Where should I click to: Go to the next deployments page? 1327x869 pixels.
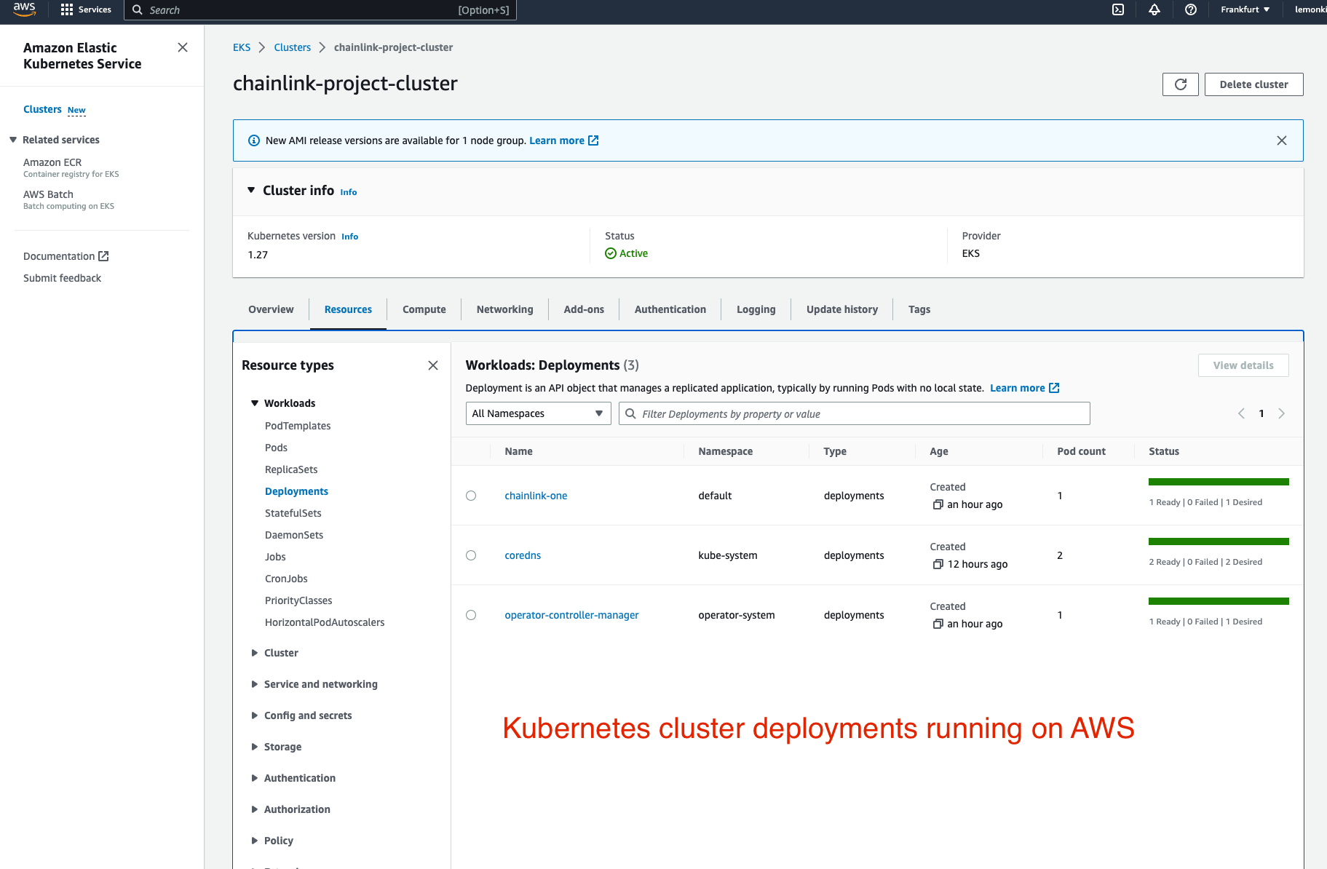(x=1282, y=413)
